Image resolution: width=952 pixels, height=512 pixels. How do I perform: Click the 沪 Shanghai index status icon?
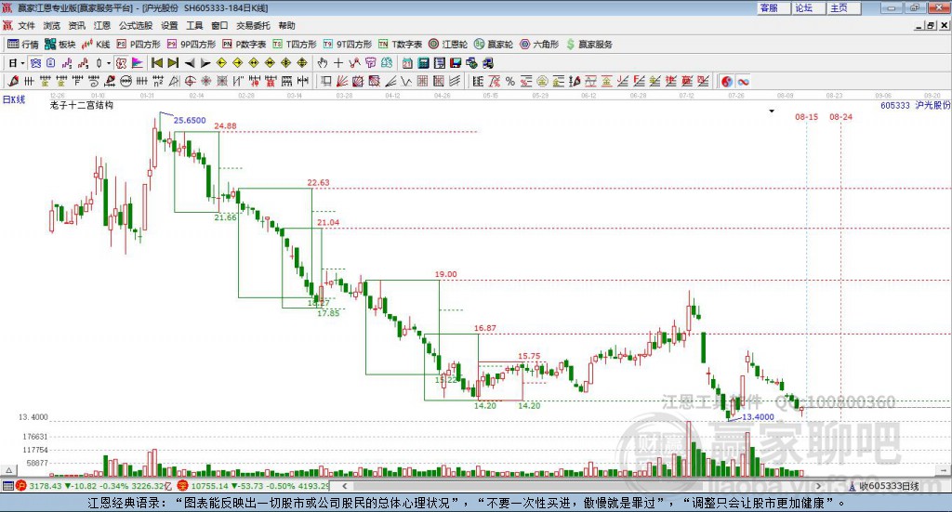[x=20, y=486]
